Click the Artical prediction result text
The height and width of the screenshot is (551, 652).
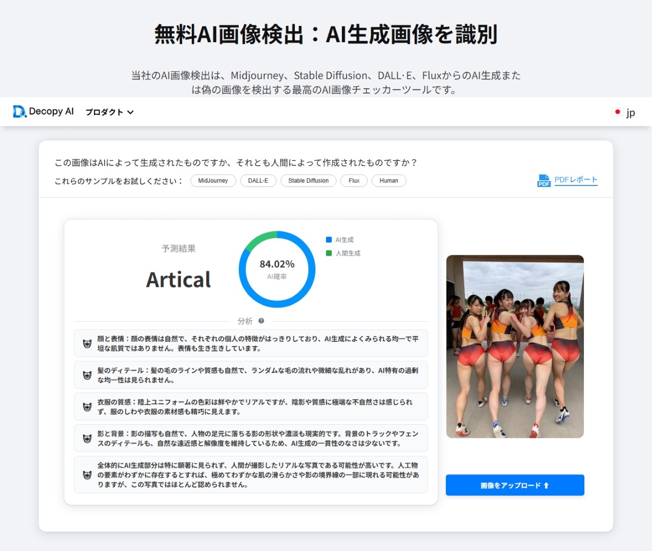pyautogui.click(x=179, y=279)
